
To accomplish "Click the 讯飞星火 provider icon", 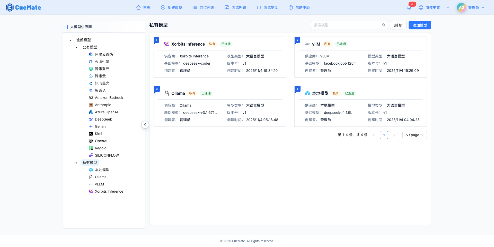I will pos(91,83).
